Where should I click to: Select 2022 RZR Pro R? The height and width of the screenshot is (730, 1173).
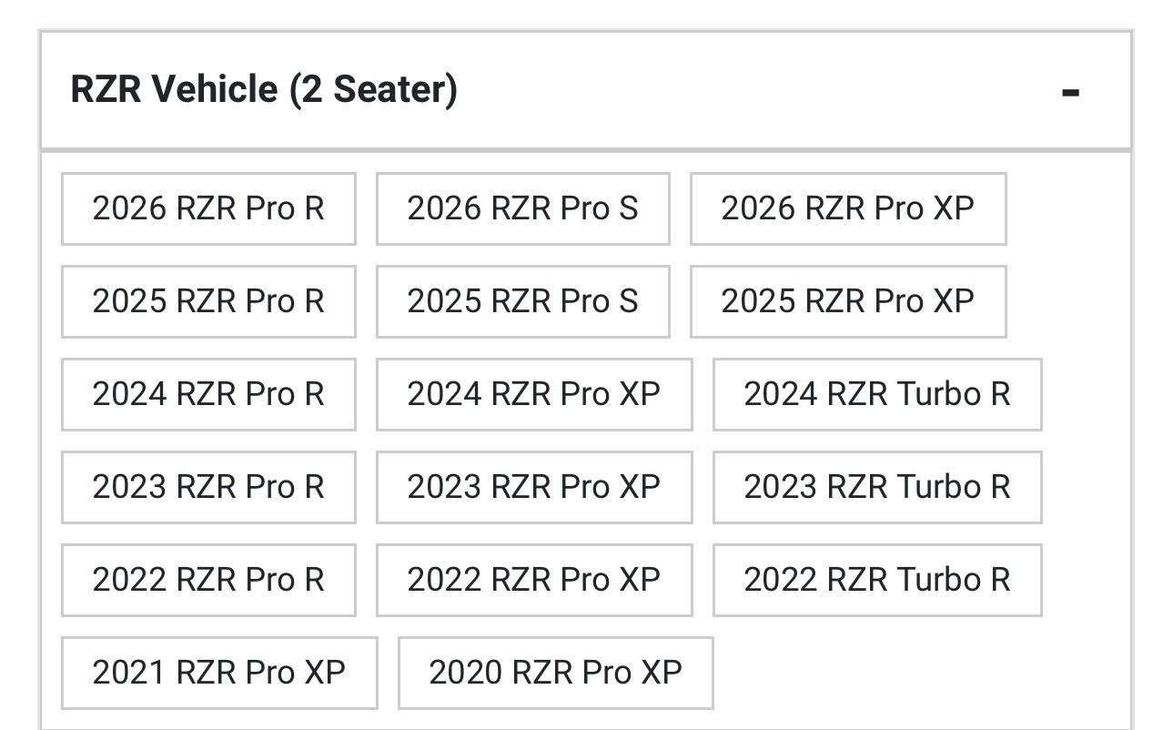pyautogui.click(x=208, y=580)
